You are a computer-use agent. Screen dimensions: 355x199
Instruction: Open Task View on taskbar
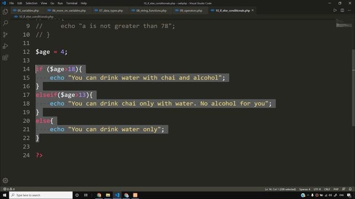(86, 195)
